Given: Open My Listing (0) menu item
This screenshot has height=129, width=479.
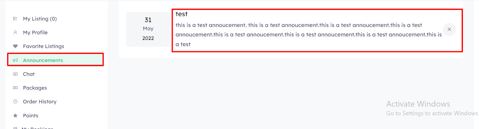Looking at the screenshot, I should click(x=56, y=19).
